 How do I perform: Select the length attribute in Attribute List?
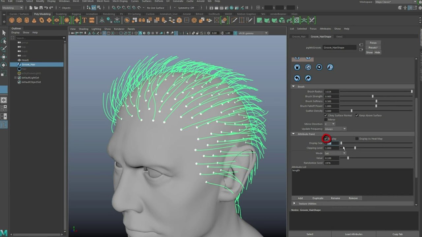[x=296, y=171]
